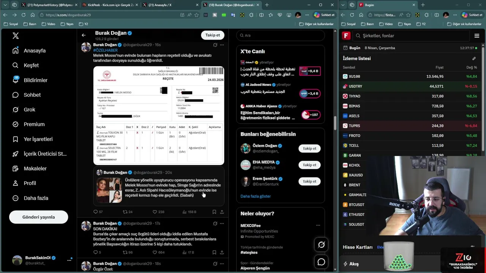Like the post with 238 likes
This screenshot has height=273, width=486.
[x=158, y=212]
